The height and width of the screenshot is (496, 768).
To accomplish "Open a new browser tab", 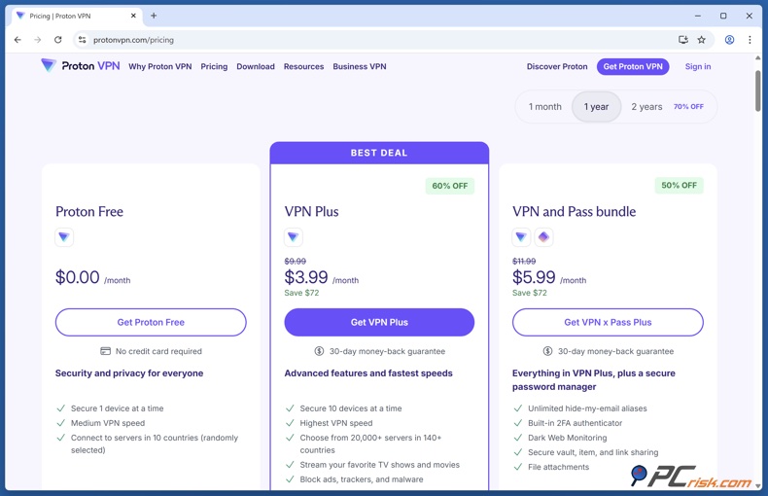I will tap(154, 16).
